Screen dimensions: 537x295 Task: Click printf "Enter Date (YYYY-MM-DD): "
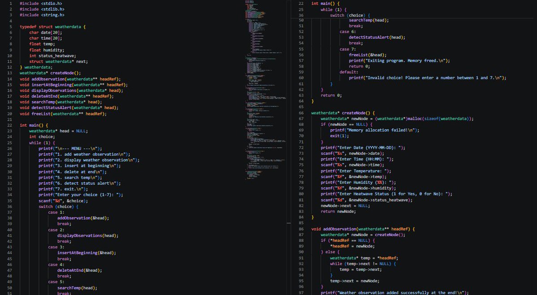[363, 148]
